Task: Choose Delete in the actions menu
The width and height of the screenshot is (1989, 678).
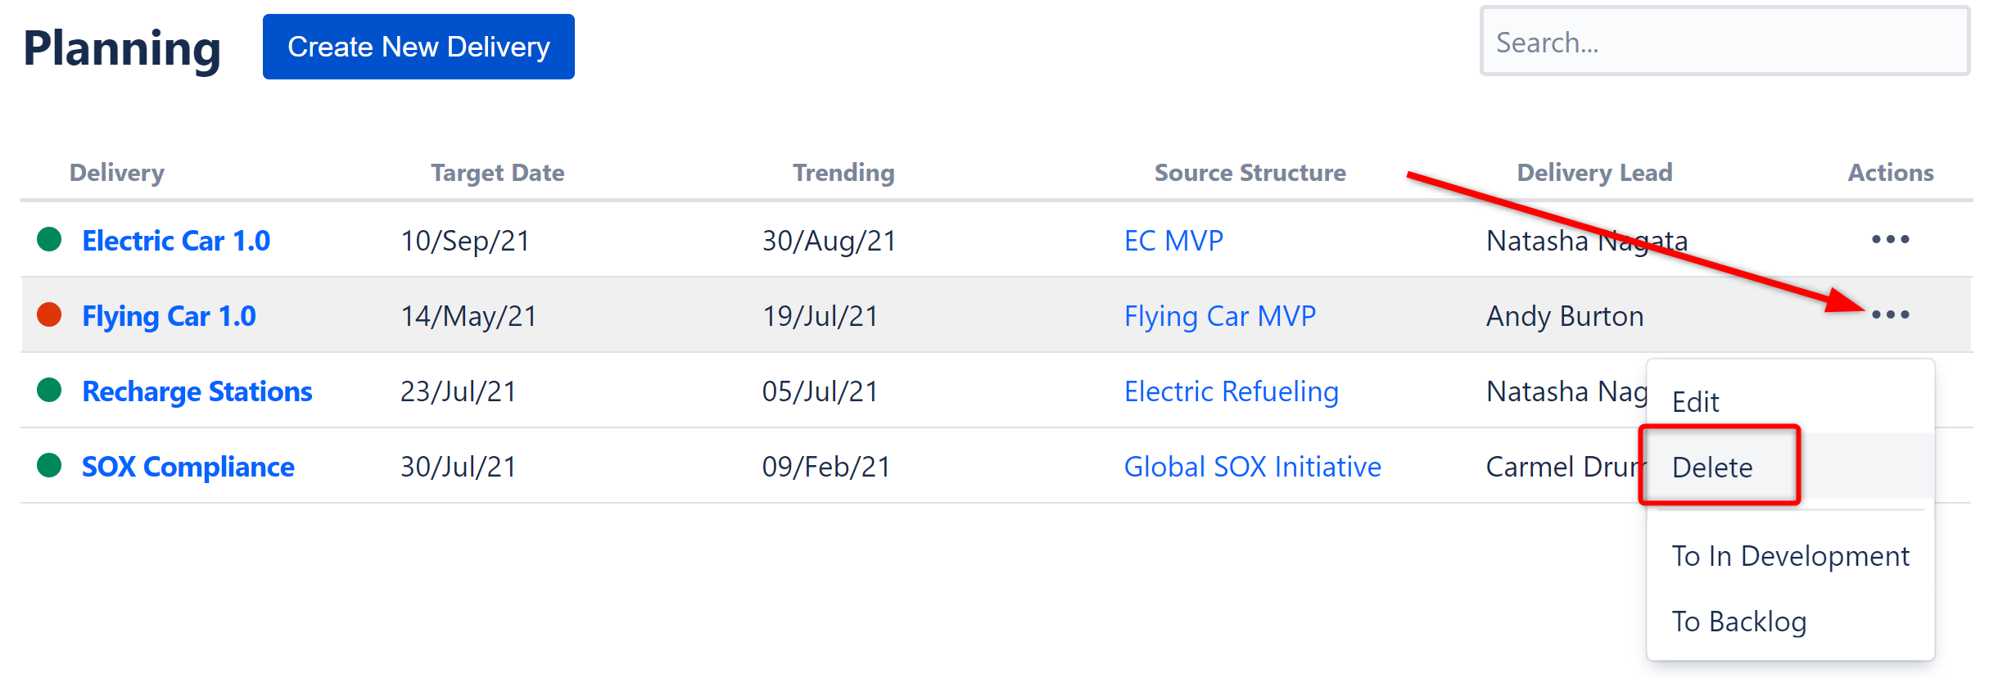Action: (x=1712, y=468)
